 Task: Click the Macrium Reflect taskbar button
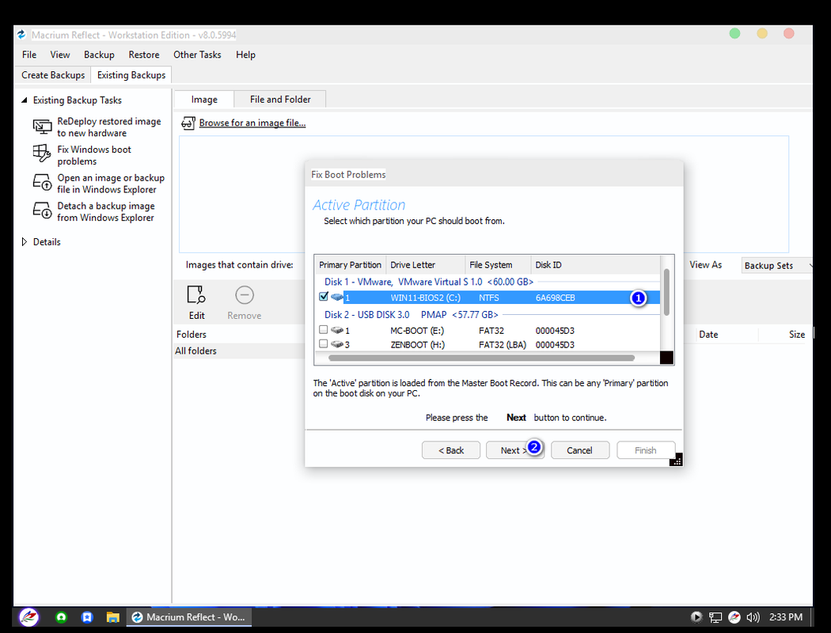click(188, 617)
